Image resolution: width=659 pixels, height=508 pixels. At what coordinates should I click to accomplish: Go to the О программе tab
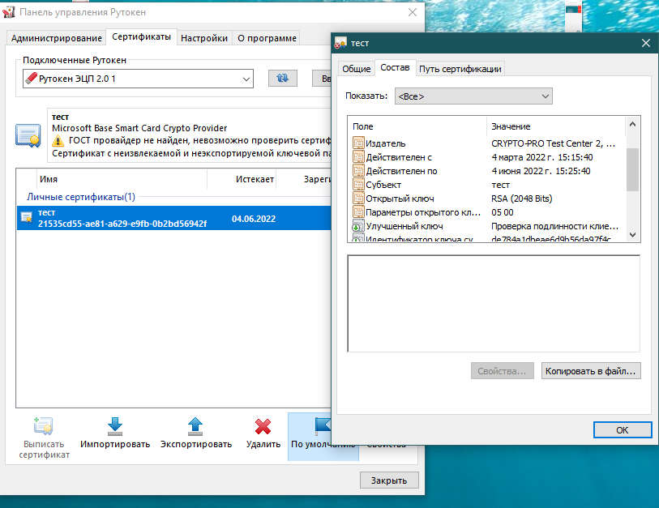[x=267, y=38]
